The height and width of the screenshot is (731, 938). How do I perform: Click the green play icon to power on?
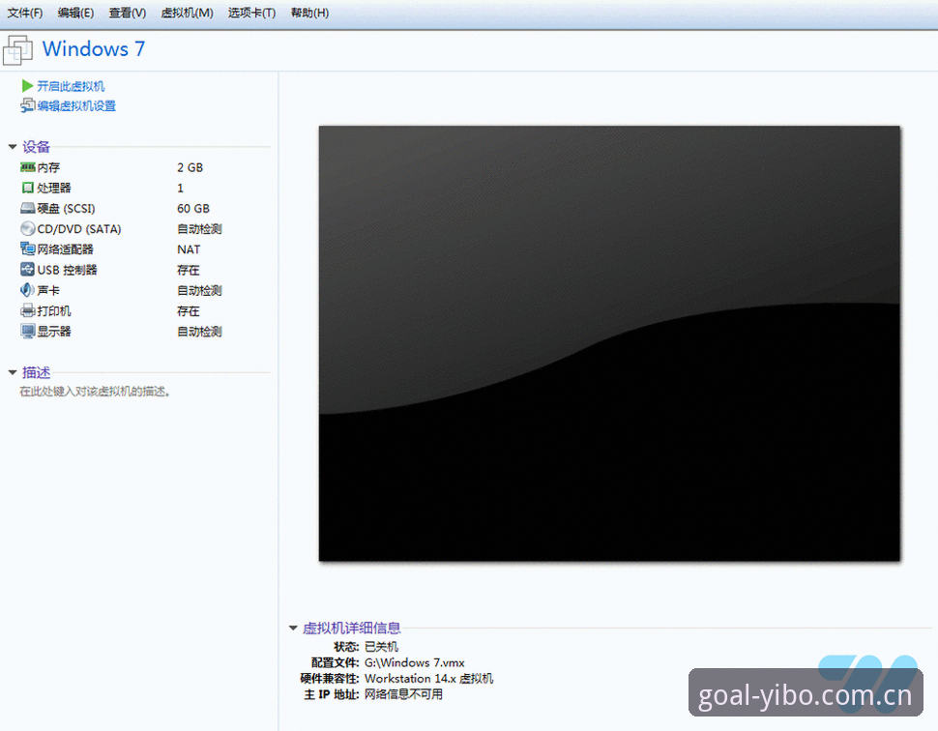[27, 86]
